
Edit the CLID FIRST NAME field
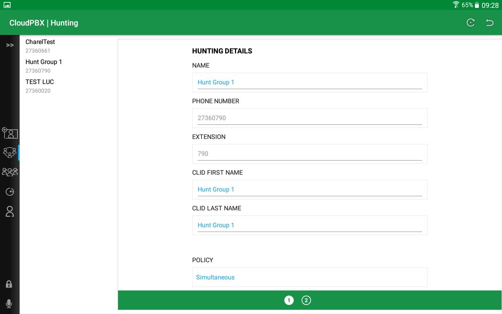click(x=310, y=190)
